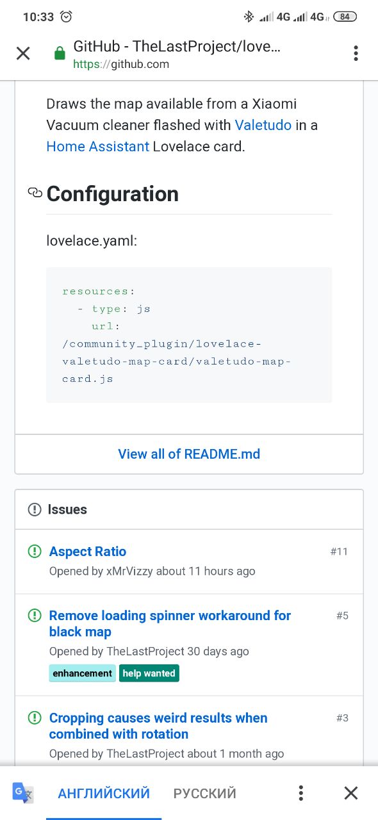Tap the Configuration heading
Screen dimensions: 378x820
click(113, 193)
